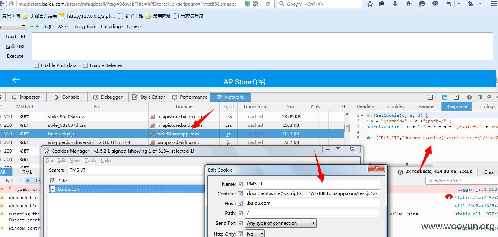Click the Clear button in network panel

coord(489,172)
